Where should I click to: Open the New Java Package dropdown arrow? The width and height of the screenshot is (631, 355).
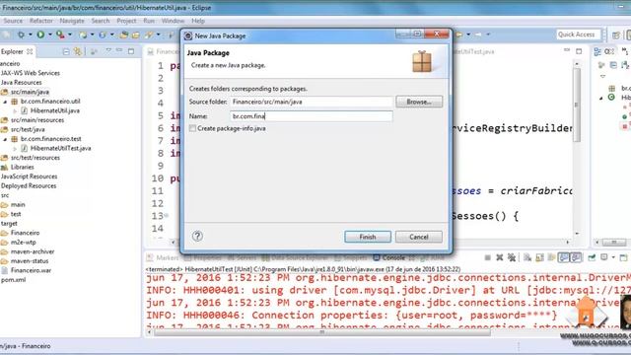pyautogui.click(x=92, y=35)
